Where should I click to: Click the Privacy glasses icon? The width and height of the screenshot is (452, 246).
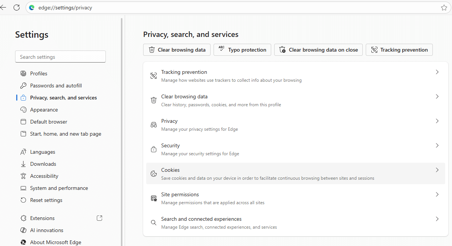click(154, 124)
